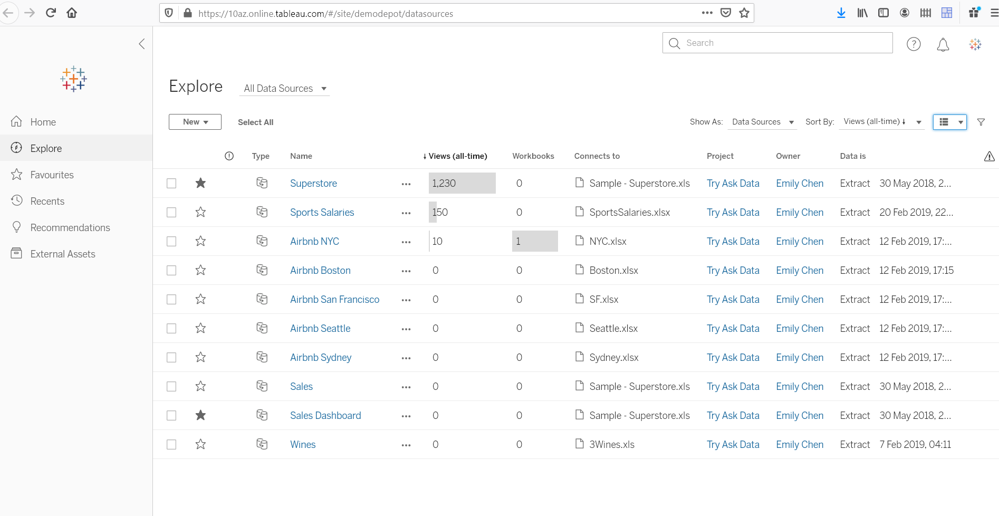Open the list view mode dropdown
Viewport: 999px width, 516px height.
pyautogui.click(x=950, y=122)
